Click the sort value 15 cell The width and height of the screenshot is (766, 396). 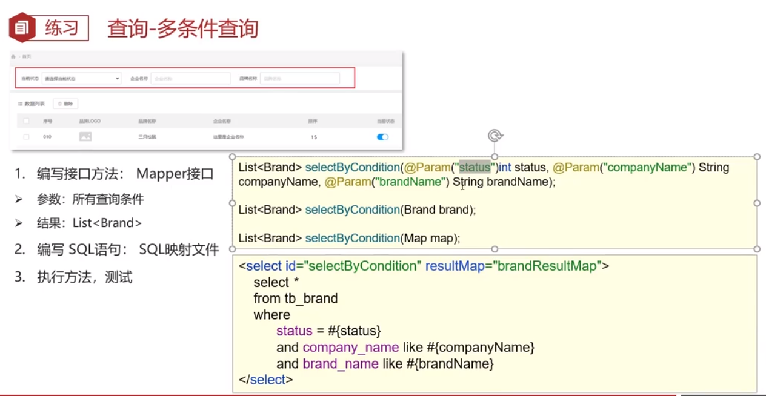314,137
